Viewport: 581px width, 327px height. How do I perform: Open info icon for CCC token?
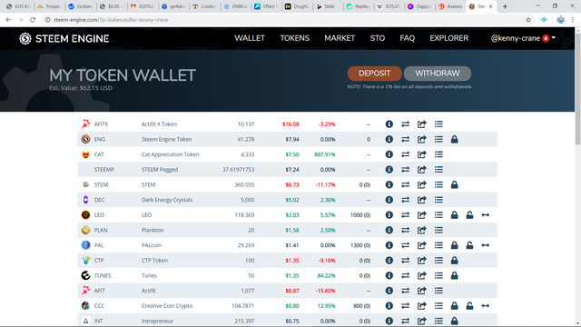pos(389,306)
